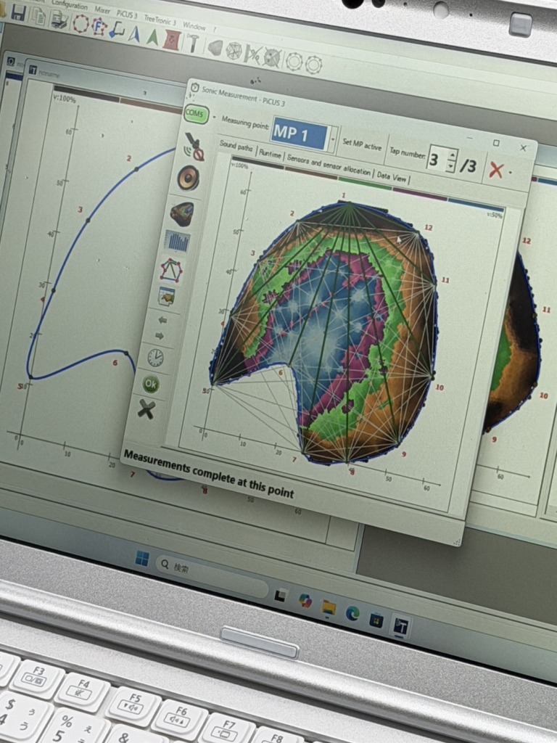Click the last grey sensor ring icon
Image resolution: width=557 pixels, height=743 pixels.
pos(313,65)
